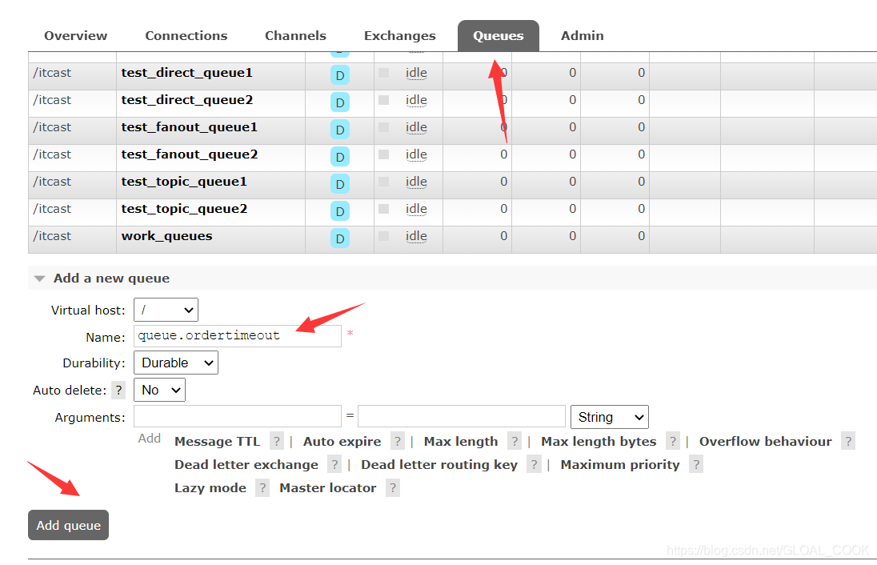Add the Lazy mode argument

click(x=210, y=488)
